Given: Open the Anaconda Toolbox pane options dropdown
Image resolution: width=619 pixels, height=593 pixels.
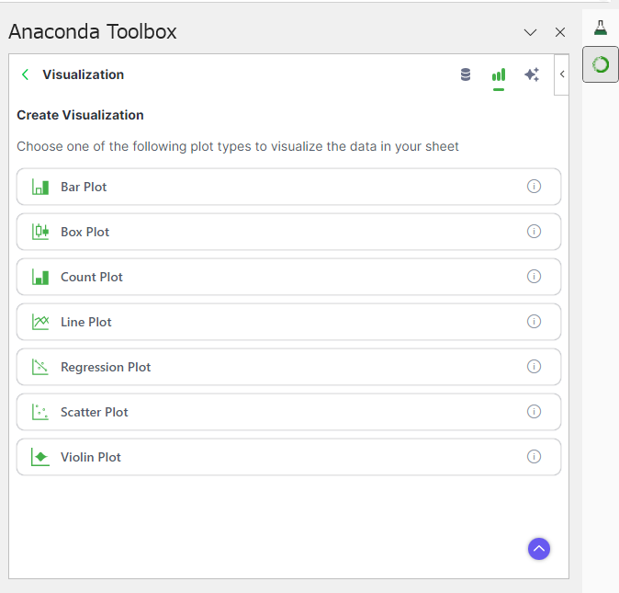Looking at the screenshot, I should tap(530, 32).
